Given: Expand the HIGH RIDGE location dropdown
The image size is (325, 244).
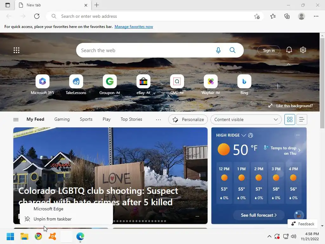Looking at the screenshot, I should point(244,135).
